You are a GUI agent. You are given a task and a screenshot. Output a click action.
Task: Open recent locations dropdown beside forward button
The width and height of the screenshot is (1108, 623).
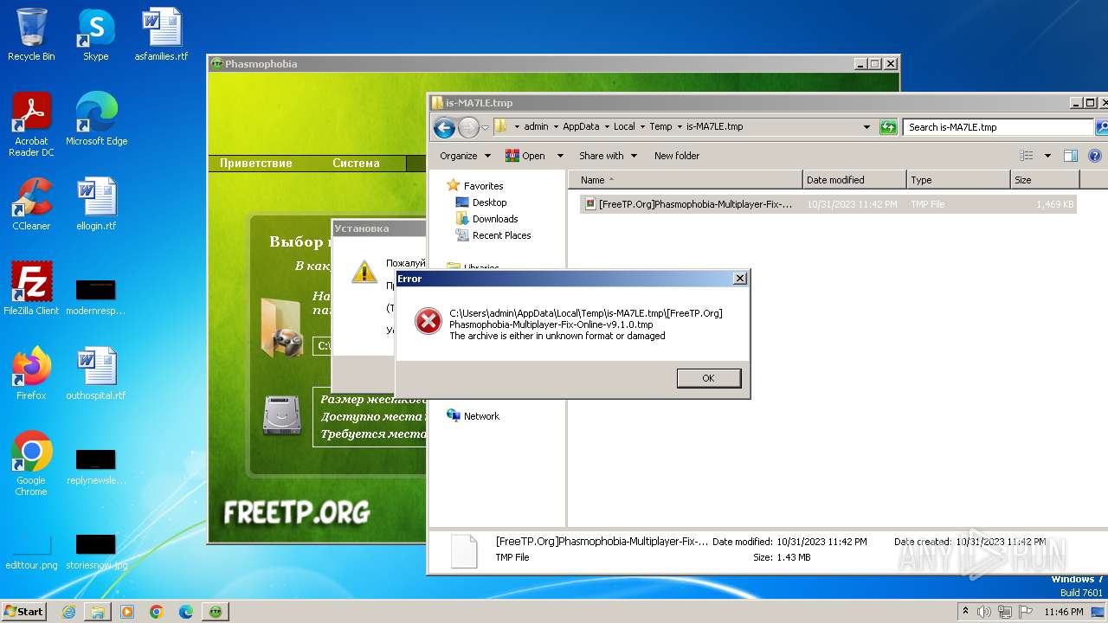click(486, 127)
